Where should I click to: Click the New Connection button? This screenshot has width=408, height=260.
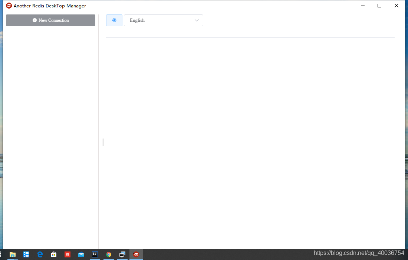click(50, 20)
